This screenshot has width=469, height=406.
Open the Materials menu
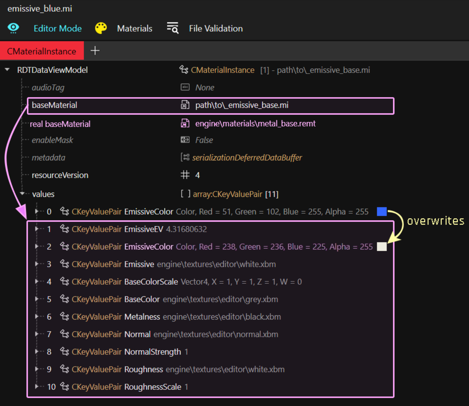(134, 28)
